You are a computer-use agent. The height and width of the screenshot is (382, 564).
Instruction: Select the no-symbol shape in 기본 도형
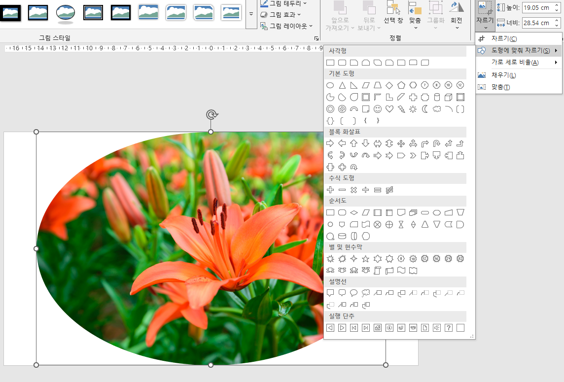pyautogui.click(x=342, y=109)
